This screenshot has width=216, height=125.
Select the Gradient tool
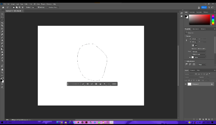point(2,49)
